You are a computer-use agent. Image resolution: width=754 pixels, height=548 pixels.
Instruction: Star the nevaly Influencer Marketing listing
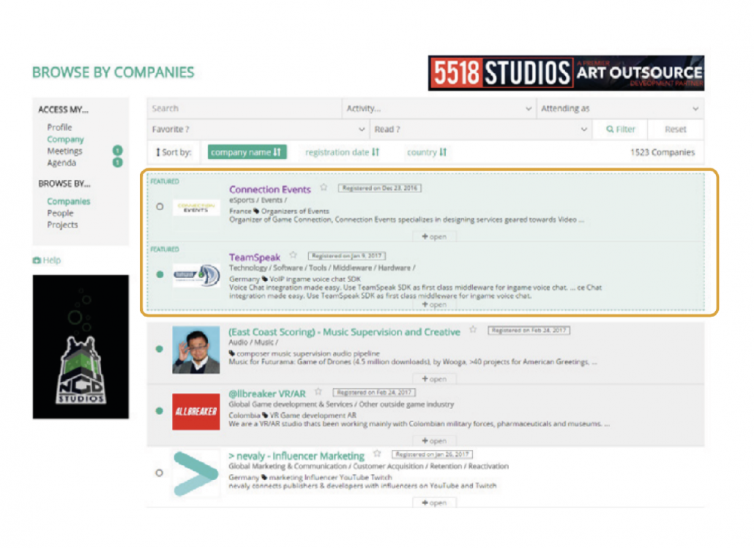pos(378,454)
